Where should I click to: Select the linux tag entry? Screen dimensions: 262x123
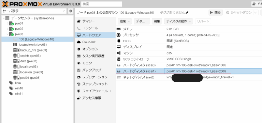15,83
